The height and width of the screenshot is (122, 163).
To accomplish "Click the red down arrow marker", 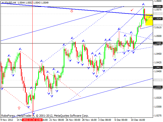I will pyautogui.click(x=72, y=11).
